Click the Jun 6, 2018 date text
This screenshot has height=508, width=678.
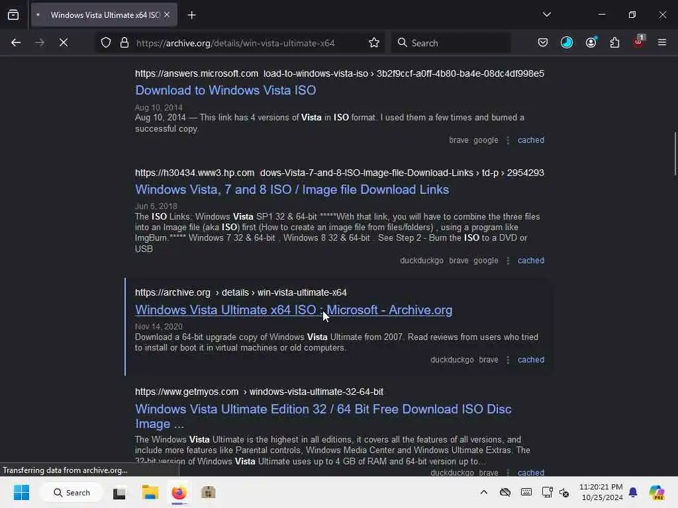[156, 206]
